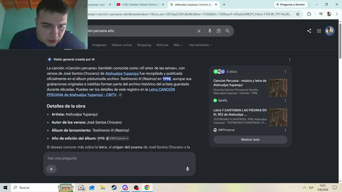Open the CMTV result's album thumbnail
The width and height of the screenshot is (342, 192).
point(278,117)
